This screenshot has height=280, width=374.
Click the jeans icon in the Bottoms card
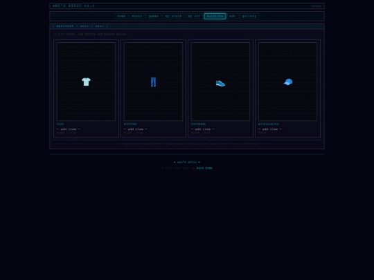[153, 82]
